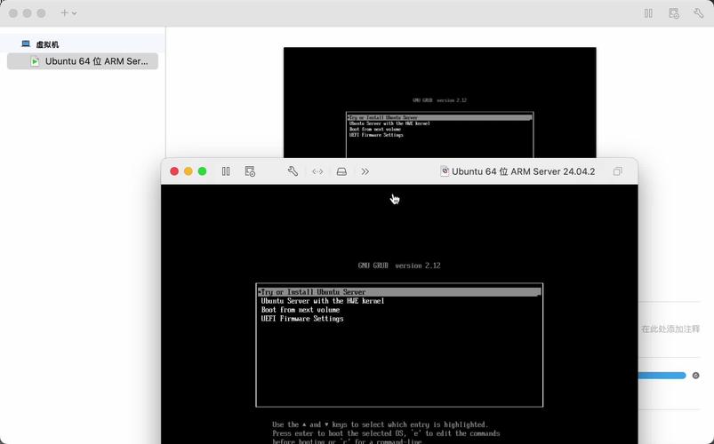Click the GNU GRUB version 2.12 heading
714x444 pixels.
399,266
